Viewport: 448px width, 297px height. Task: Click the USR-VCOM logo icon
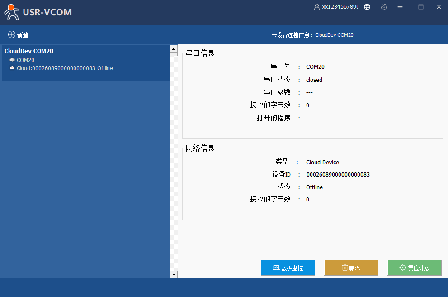coord(12,12)
